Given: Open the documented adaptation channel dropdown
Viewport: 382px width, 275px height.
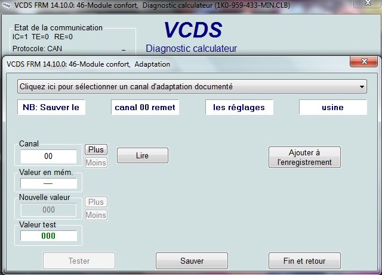Looking at the screenshot, I should pos(192,86).
